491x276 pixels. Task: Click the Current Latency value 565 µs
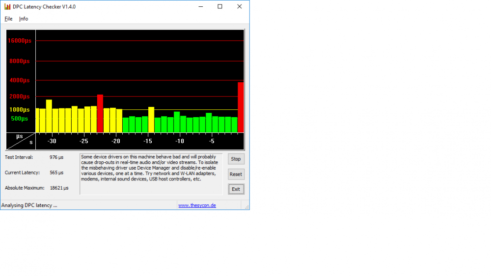tap(56, 173)
